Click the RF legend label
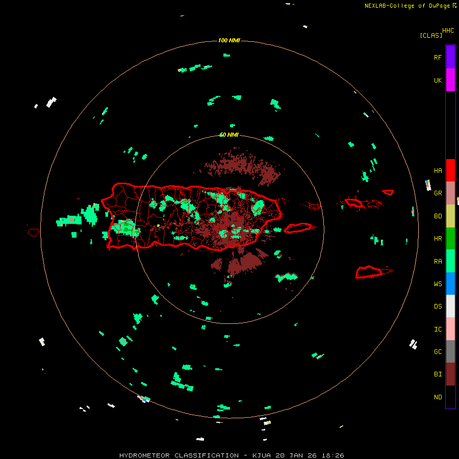Image resolution: width=459 pixels, height=459 pixels. pos(438,57)
